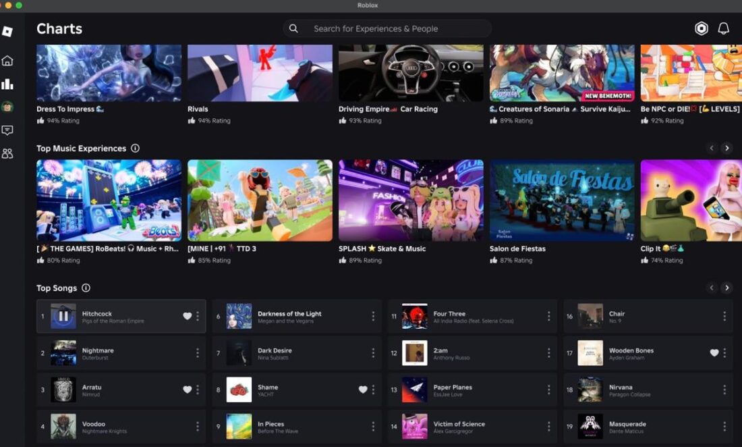Toggle heart on Shame song
The width and height of the screenshot is (742, 447).
pyautogui.click(x=363, y=390)
